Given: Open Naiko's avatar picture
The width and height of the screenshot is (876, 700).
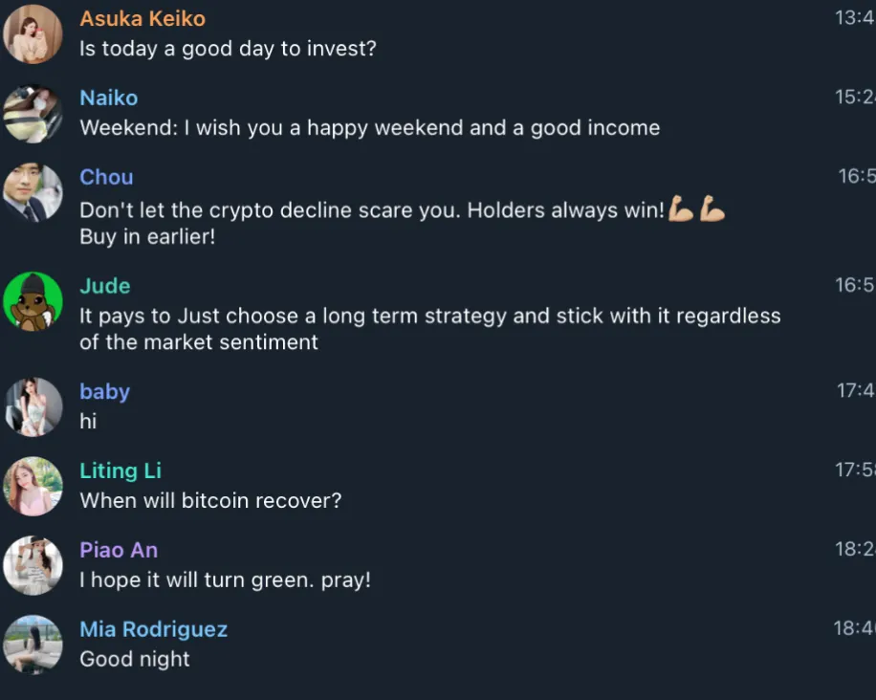Looking at the screenshot, I should (x=33, y=114).
